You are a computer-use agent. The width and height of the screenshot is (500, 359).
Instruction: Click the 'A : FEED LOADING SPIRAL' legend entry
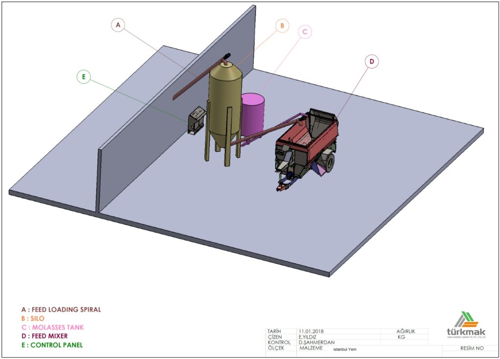61,309
